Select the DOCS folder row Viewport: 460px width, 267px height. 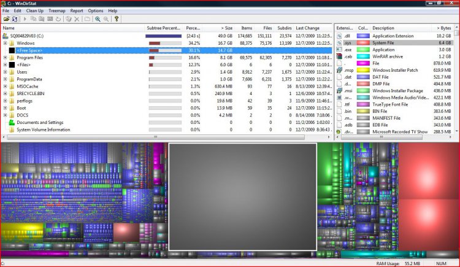(x=167, y=115)
